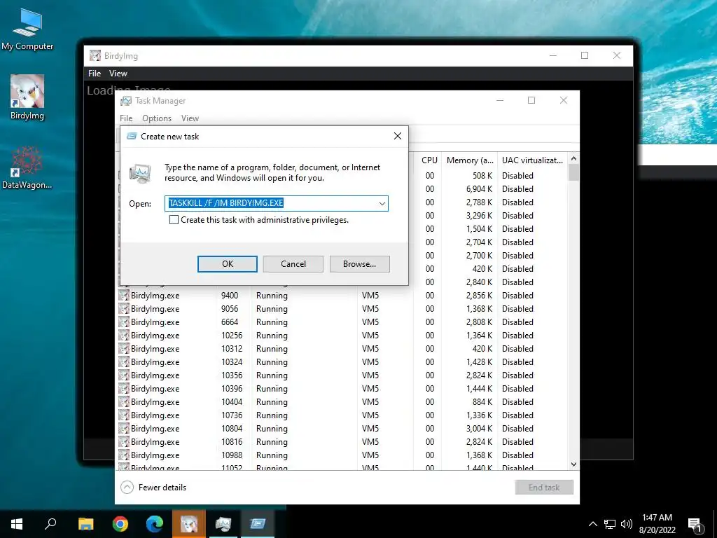The height and width of the screenshot is (538, 717).
Task: Select PID 10816 cell
Action: pyautogui.click(x=232, y=442)
